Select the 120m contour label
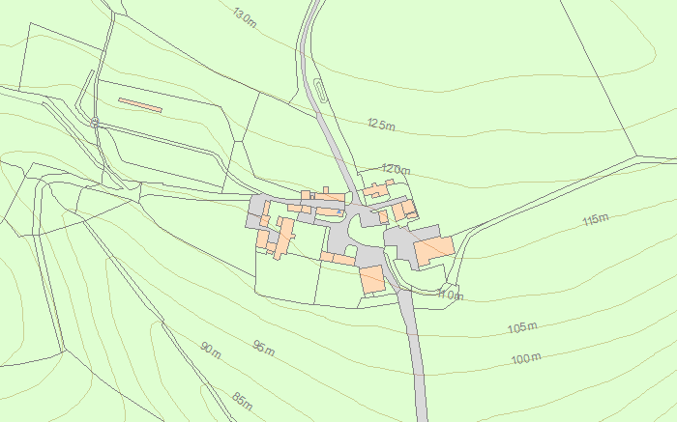 (396, 169)
